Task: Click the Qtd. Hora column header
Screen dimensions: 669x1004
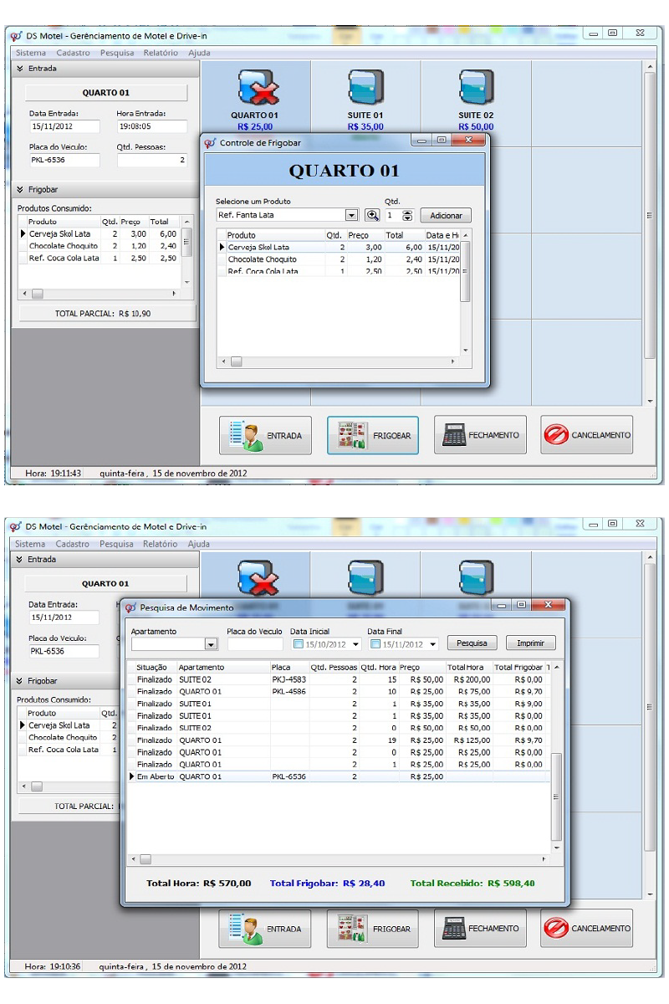Action: [x=379, y=668]
